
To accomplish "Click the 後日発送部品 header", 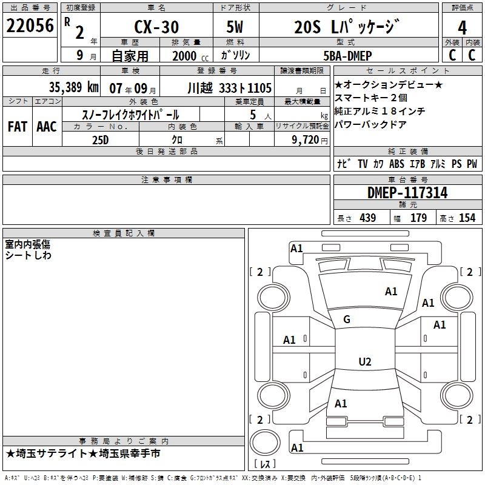I will point(166,151).
